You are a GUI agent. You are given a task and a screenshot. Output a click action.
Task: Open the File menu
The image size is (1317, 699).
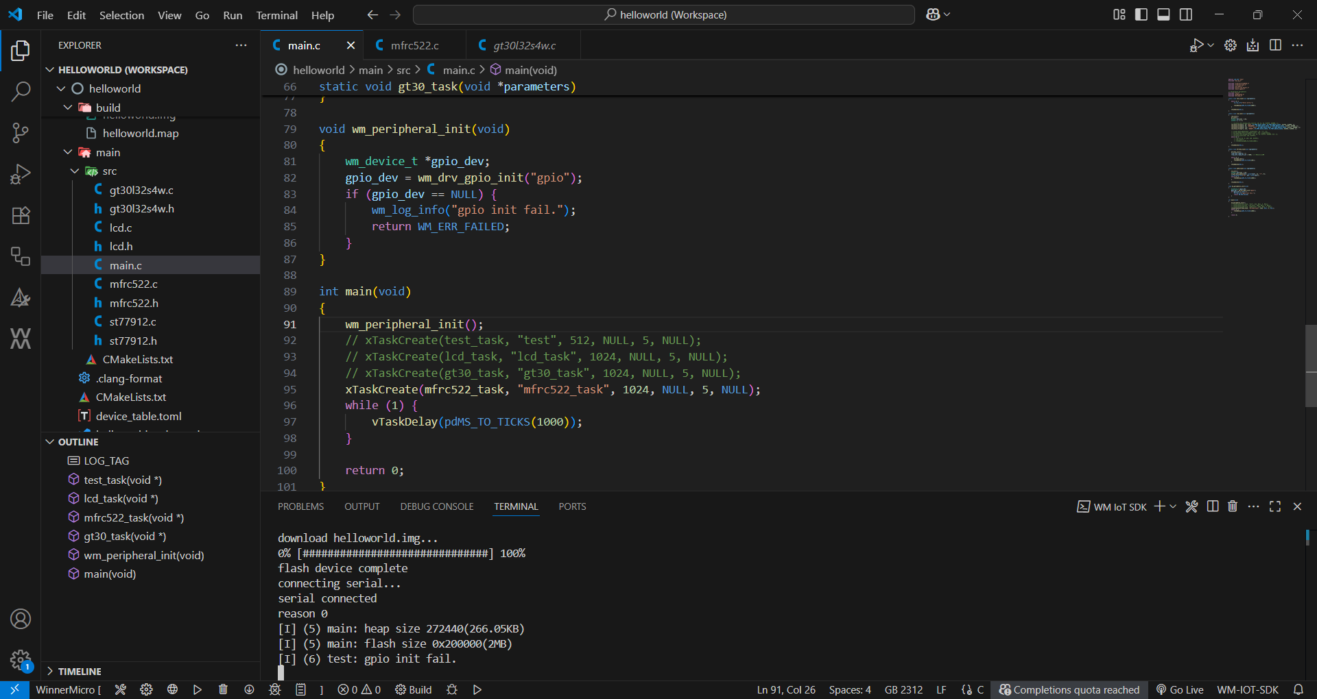point(45,15)
